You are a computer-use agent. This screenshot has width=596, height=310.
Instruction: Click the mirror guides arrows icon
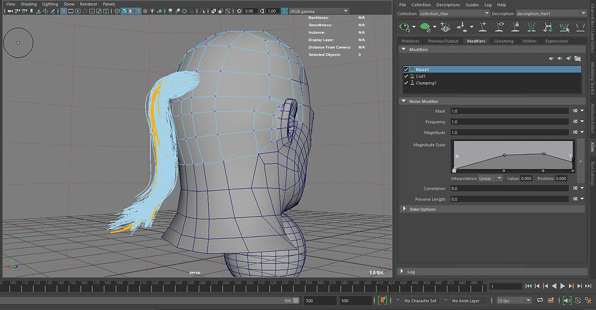(548, 26)
